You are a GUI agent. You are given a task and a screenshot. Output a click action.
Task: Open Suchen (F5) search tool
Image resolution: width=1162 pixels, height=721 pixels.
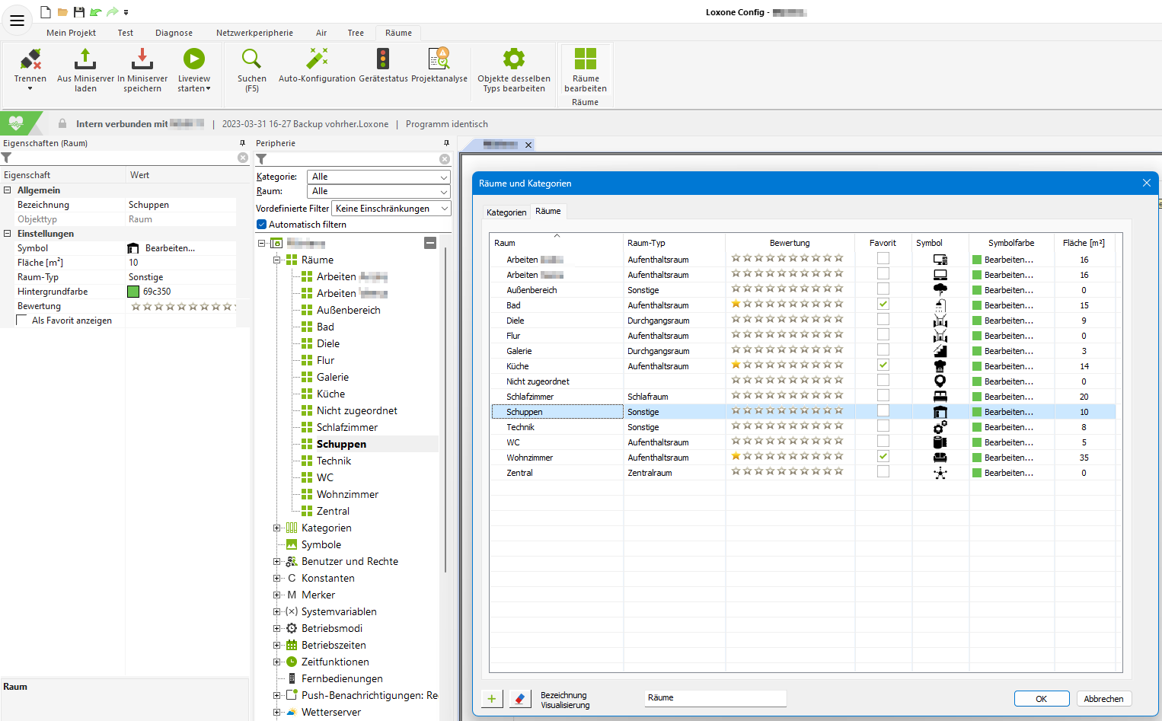tap(251, 59)
